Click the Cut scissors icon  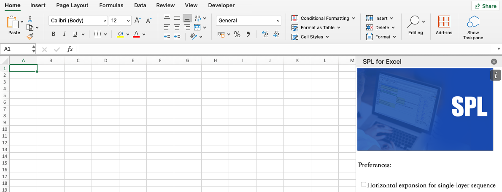click(30, 19)
